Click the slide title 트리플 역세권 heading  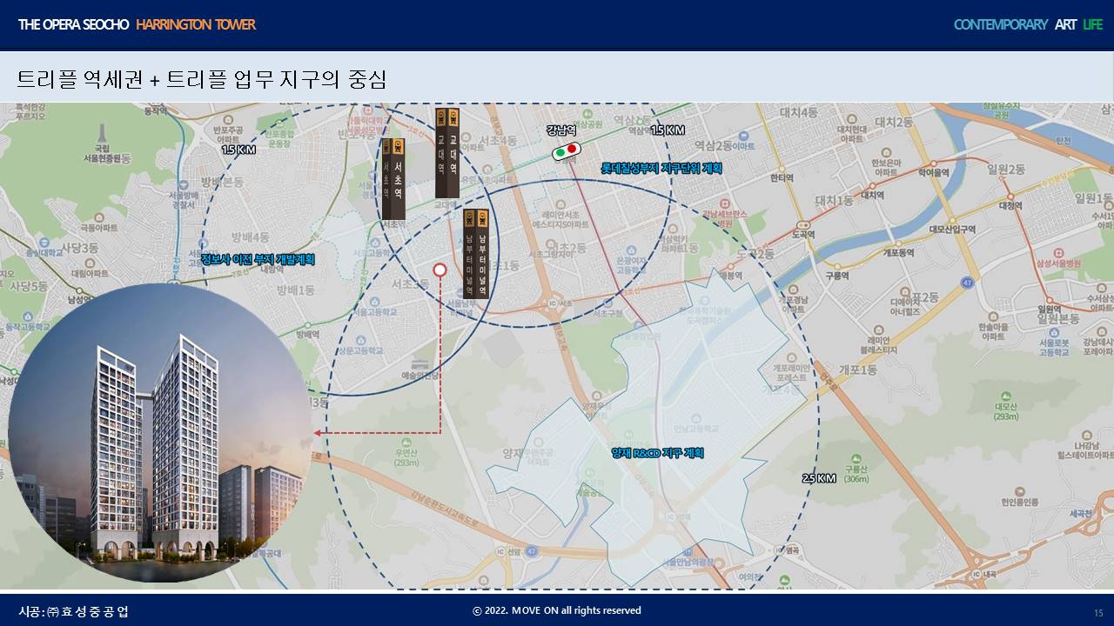coord(201,79)
